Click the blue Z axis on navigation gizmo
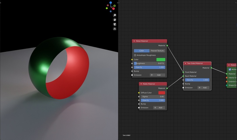This screenshot has height=140, width=237. pos(111,3)
